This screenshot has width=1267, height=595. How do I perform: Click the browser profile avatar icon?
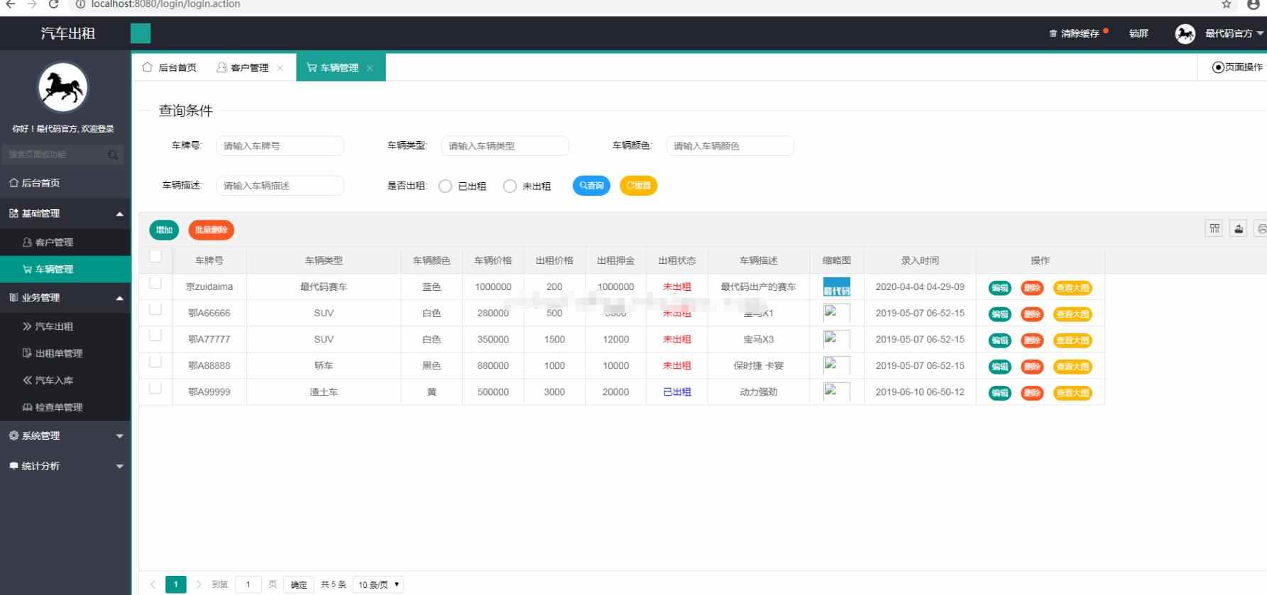click(1253, 4)
